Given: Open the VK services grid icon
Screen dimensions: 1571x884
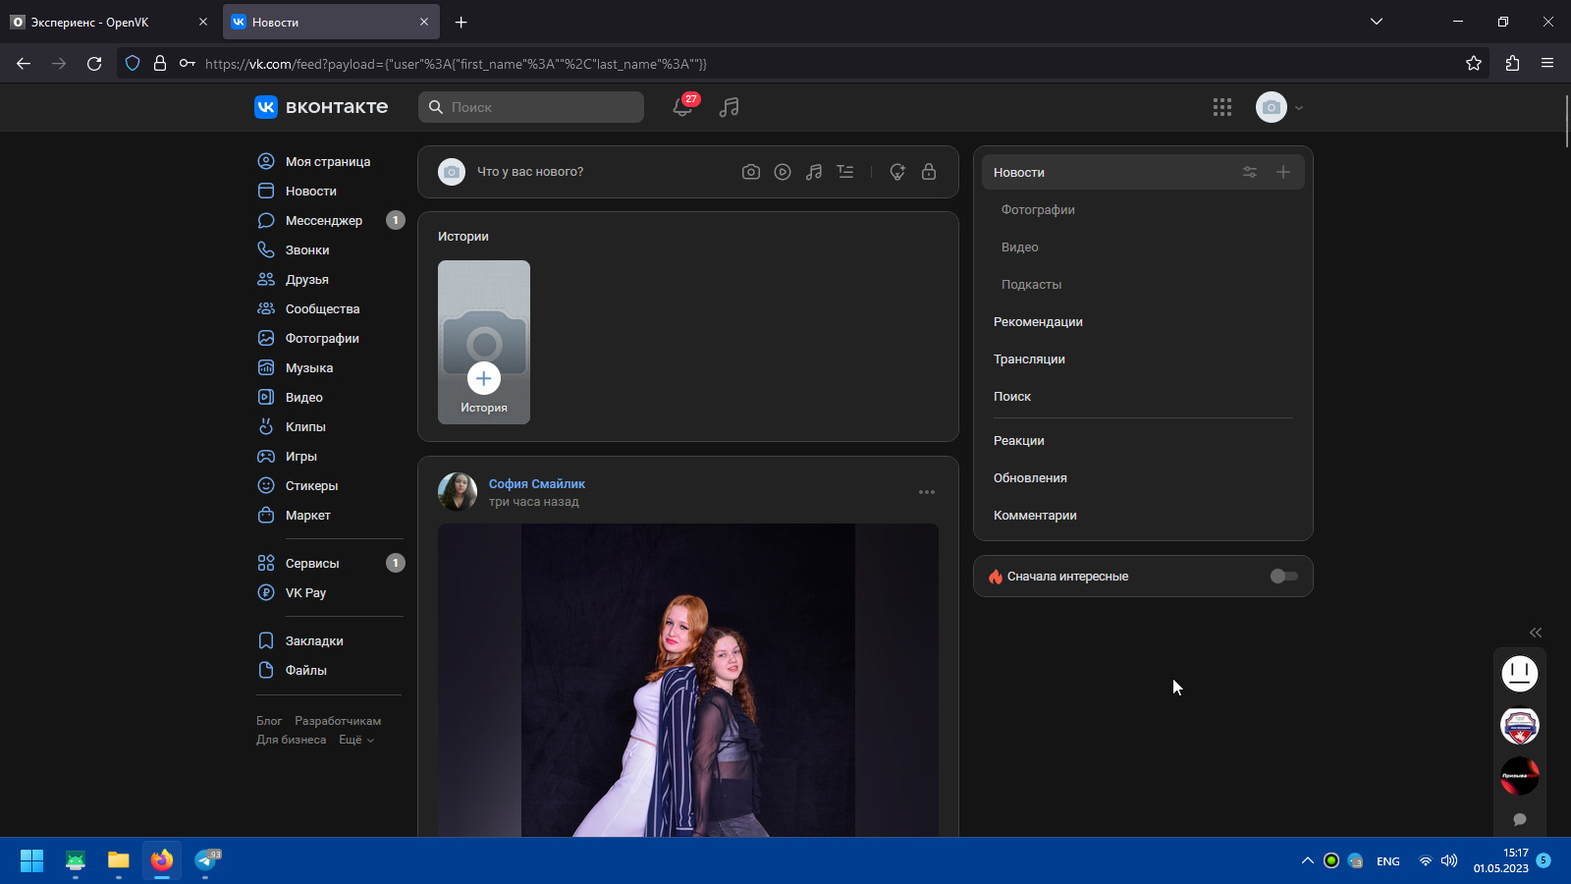Looking at the screenshot, I should [x=1221, y=107].
